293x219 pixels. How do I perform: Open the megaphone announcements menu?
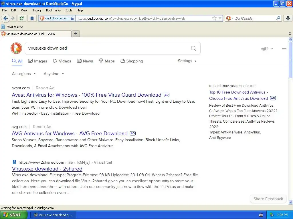[267, 48]
